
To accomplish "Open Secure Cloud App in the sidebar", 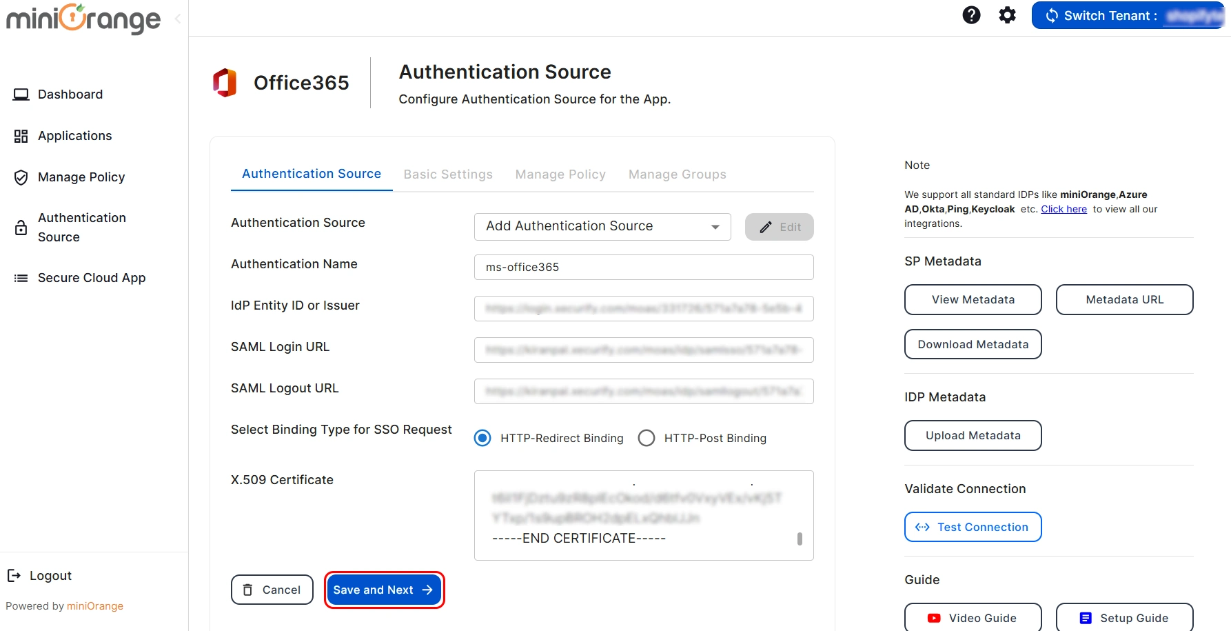I will [92, 278].
